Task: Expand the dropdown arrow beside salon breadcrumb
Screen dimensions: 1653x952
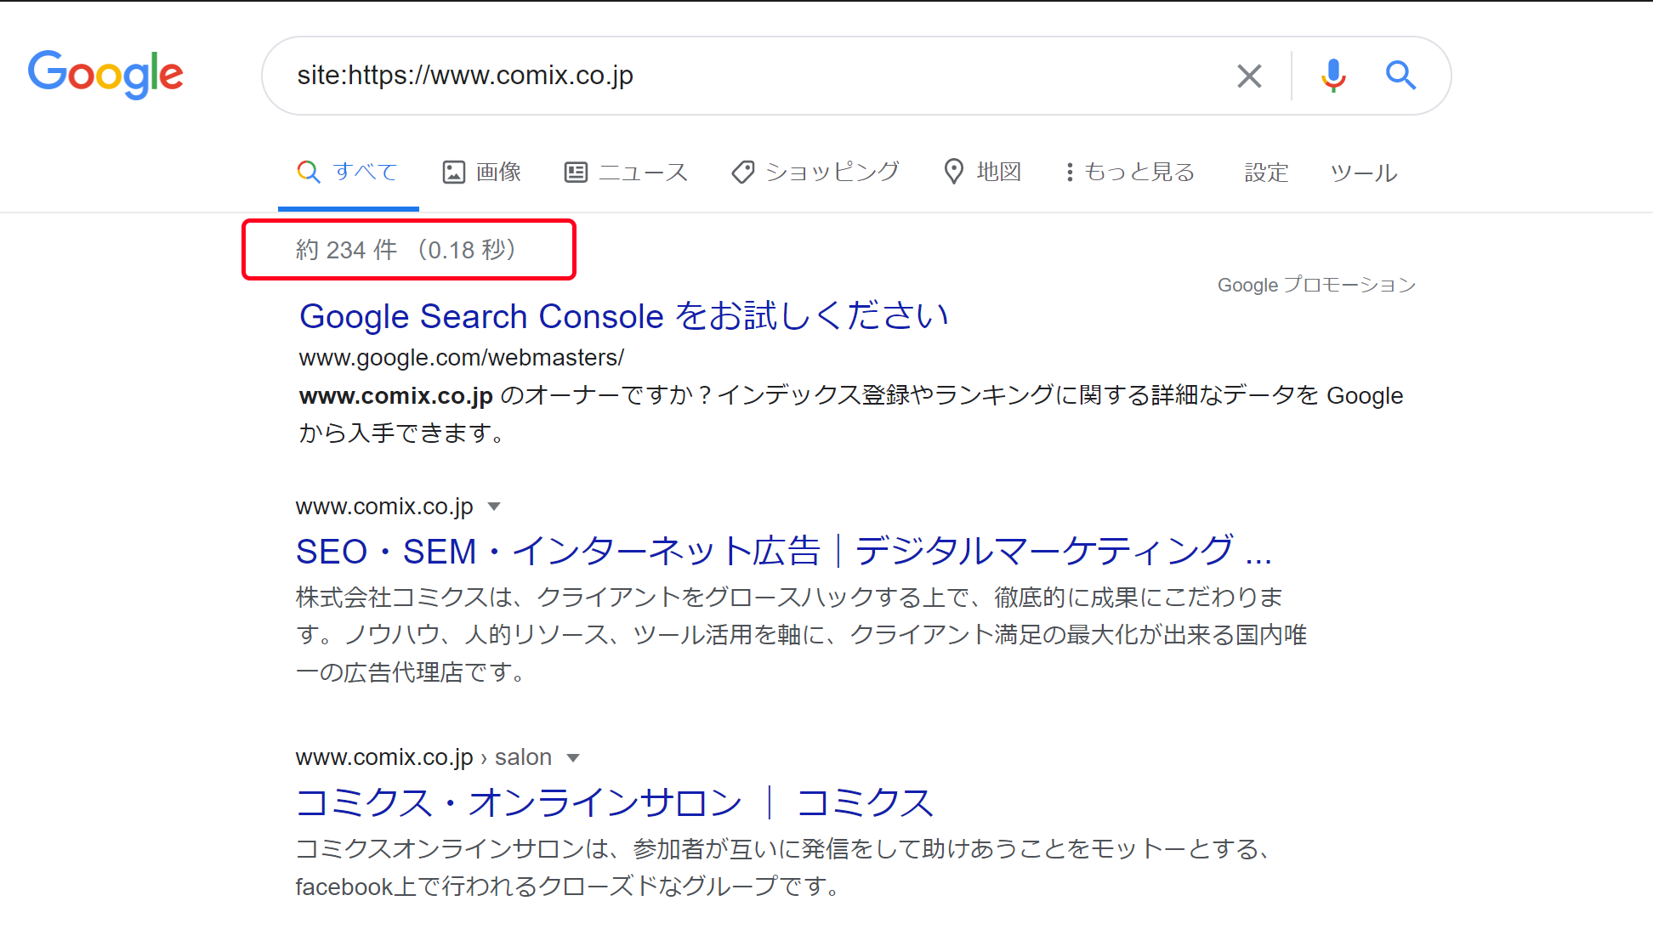Action: click(573, 758)
